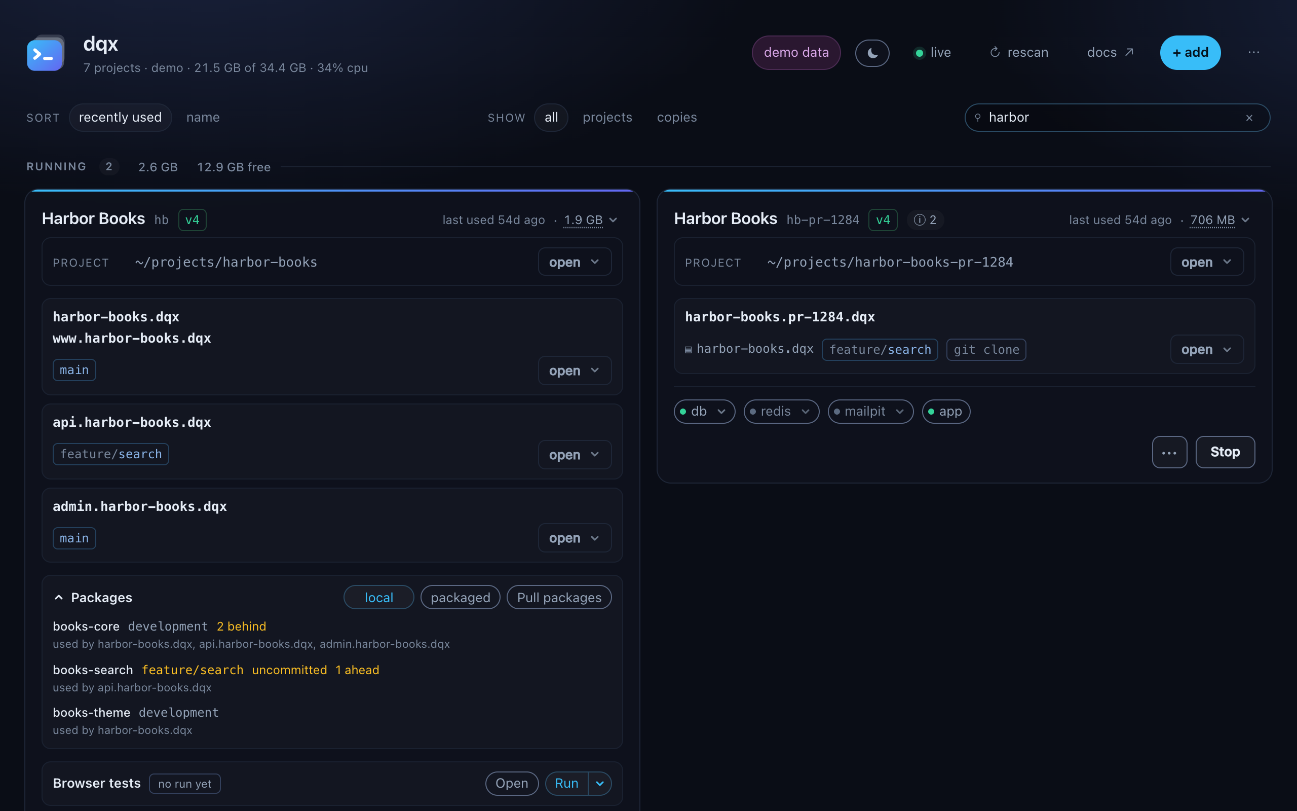Toggle dark mode moon icon

tap(872, 53)
